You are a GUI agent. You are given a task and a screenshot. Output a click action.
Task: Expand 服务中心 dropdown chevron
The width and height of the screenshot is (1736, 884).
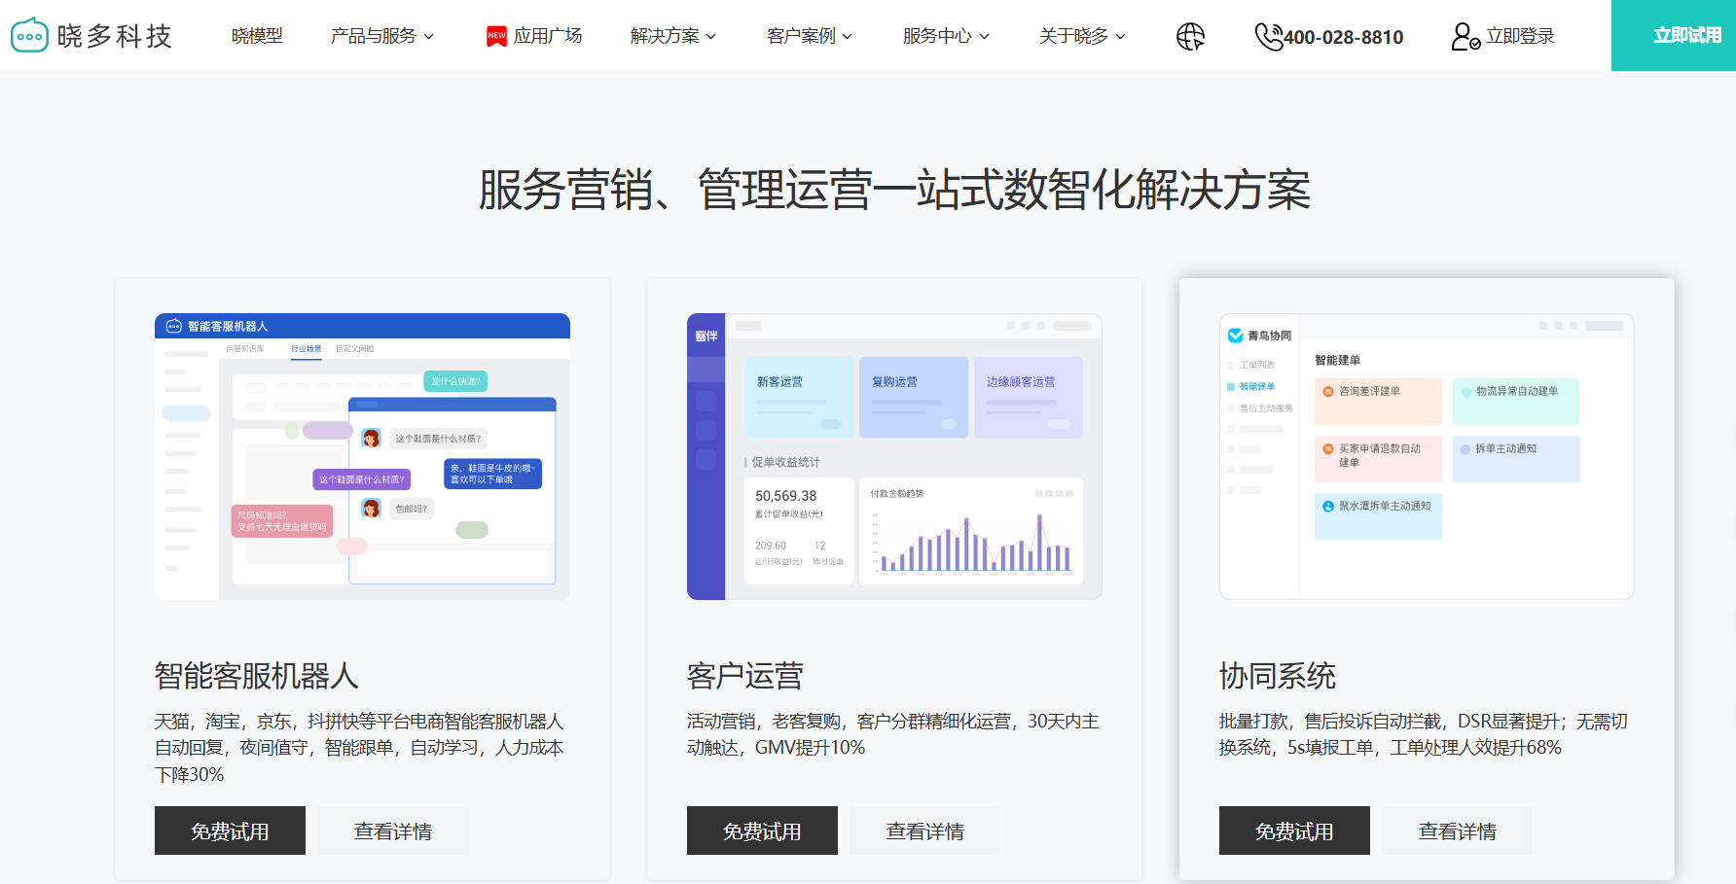tap(984, 37)
